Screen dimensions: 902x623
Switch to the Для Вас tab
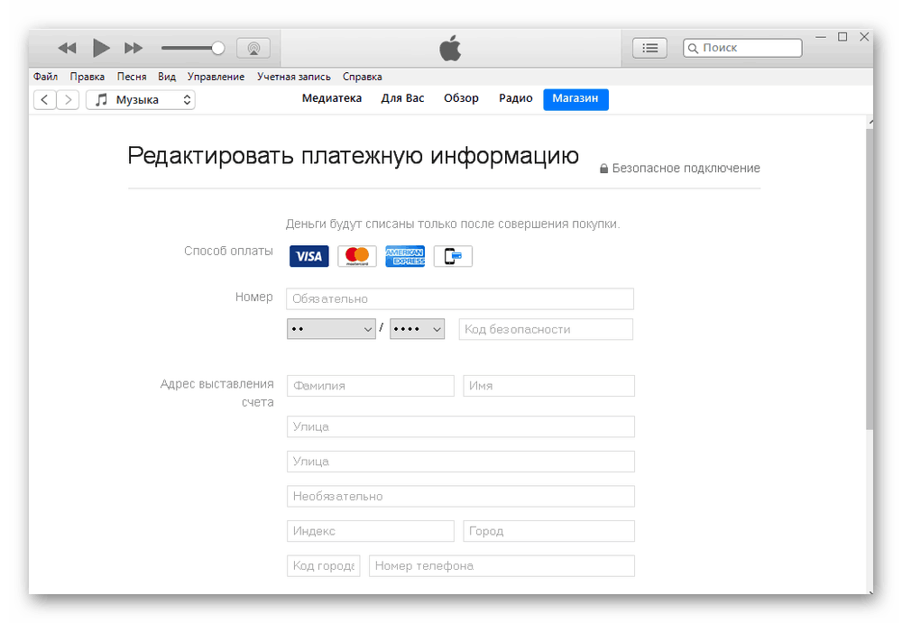[x=402, y=98]
